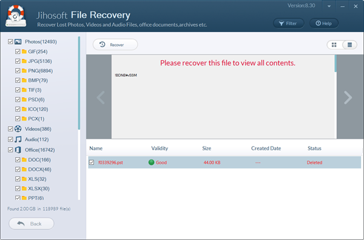Sort by Status column header

(314, 148)
